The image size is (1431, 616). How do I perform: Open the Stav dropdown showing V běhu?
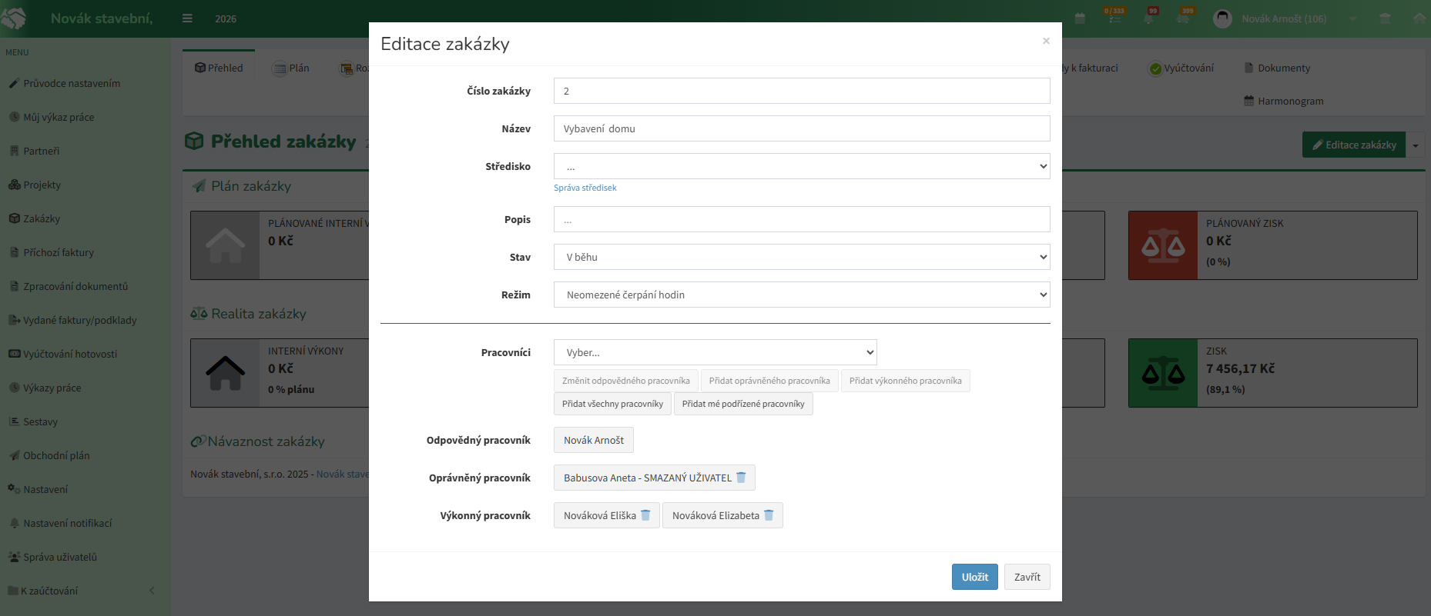pos(802,257)
